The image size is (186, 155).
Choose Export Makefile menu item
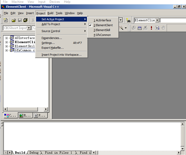(61, 48)
